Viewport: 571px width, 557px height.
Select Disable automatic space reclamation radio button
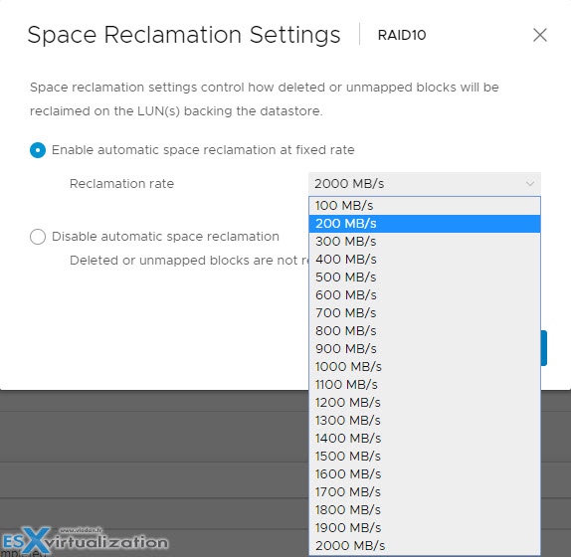tap(38, 237)
